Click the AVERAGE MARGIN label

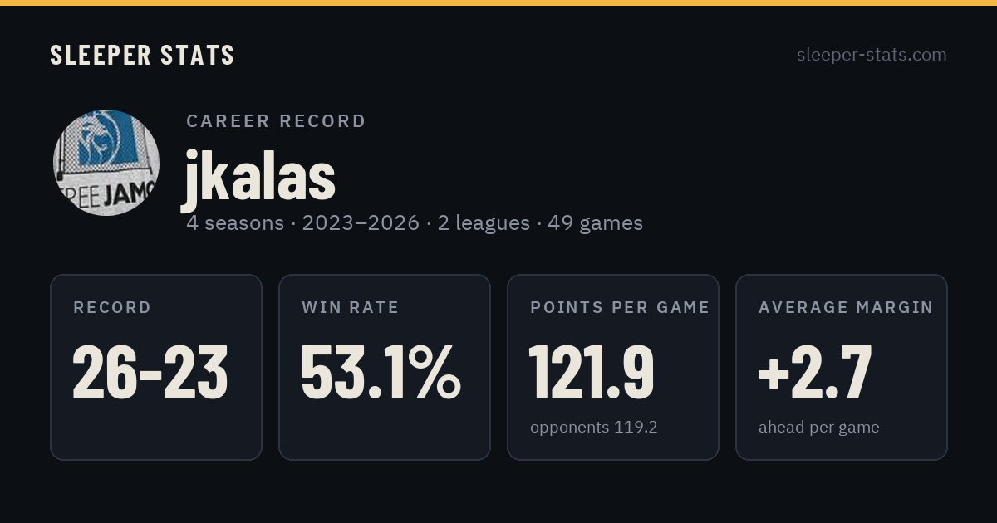[x=846, y=308]
